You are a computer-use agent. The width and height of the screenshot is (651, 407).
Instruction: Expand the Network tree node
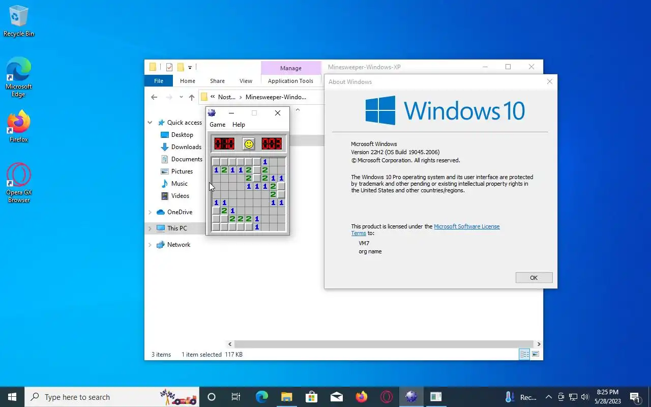(x=150, y=245)
